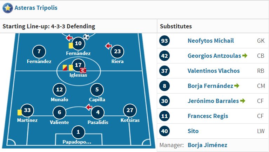Click the red substitution arrow beside Riera
269x152 pixels.
tap(108, 46)
